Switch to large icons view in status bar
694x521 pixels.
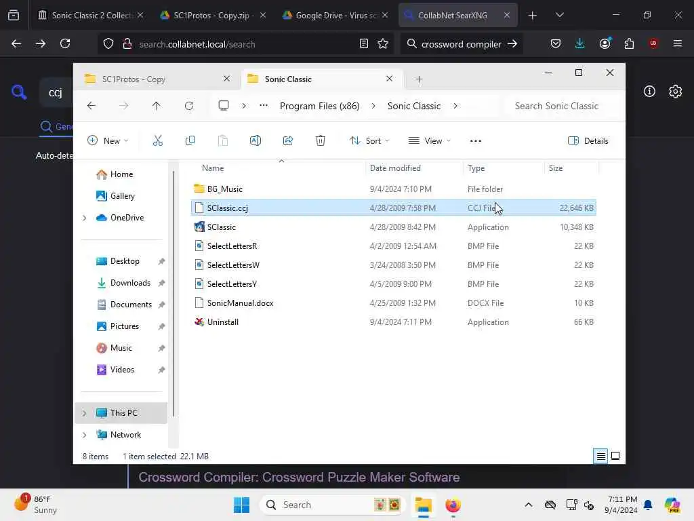(x=615, y=456)
